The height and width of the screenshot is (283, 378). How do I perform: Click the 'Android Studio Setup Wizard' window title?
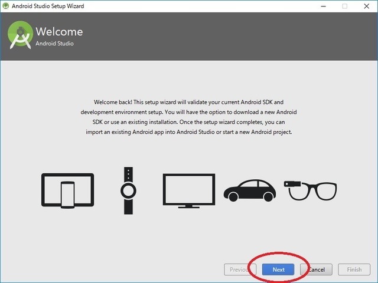(48, 6)
